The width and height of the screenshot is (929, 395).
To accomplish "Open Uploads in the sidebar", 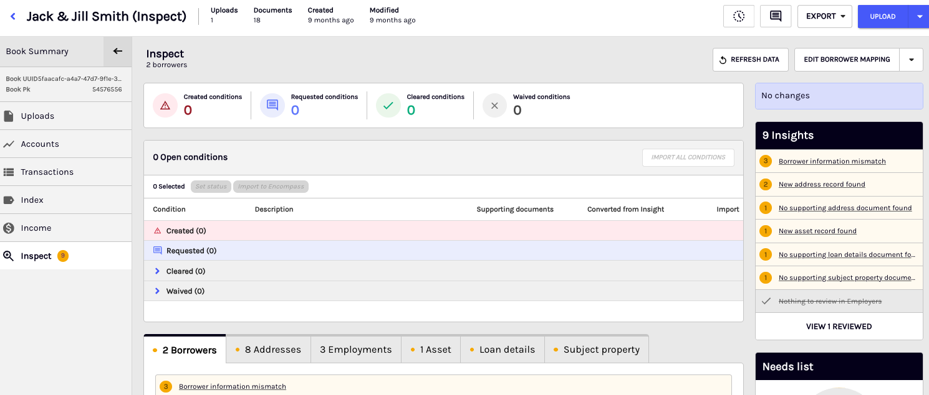I will point(65,116).
